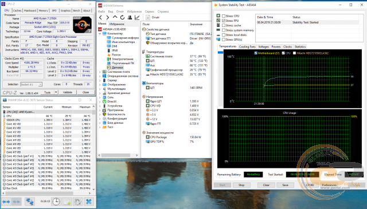Click the HWiNFO expand columns arrows icon
Screen dimensions: 367x209
6,202
